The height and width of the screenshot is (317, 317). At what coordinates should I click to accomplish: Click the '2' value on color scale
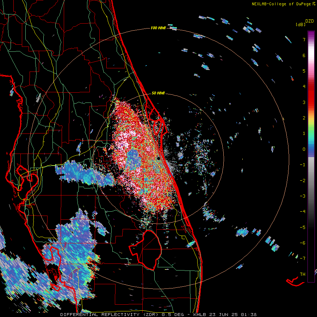304,118
